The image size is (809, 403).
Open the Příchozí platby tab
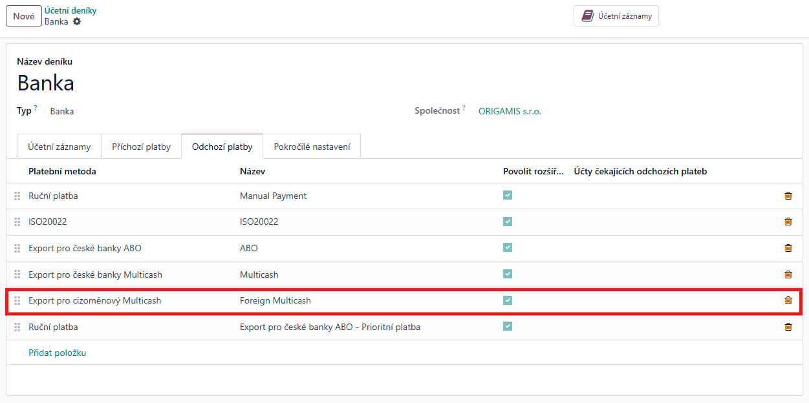pyautogui.click(x=142, y=147)
